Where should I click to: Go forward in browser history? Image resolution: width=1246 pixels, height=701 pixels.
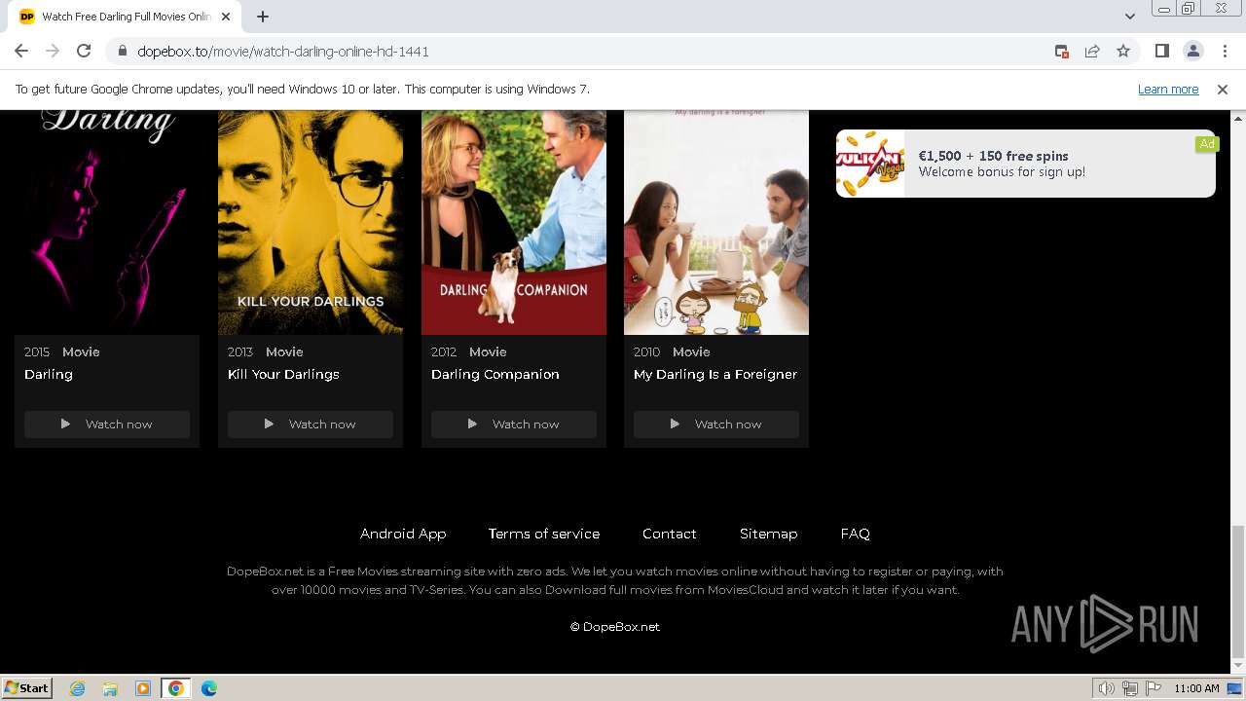[x=53, y=51]
